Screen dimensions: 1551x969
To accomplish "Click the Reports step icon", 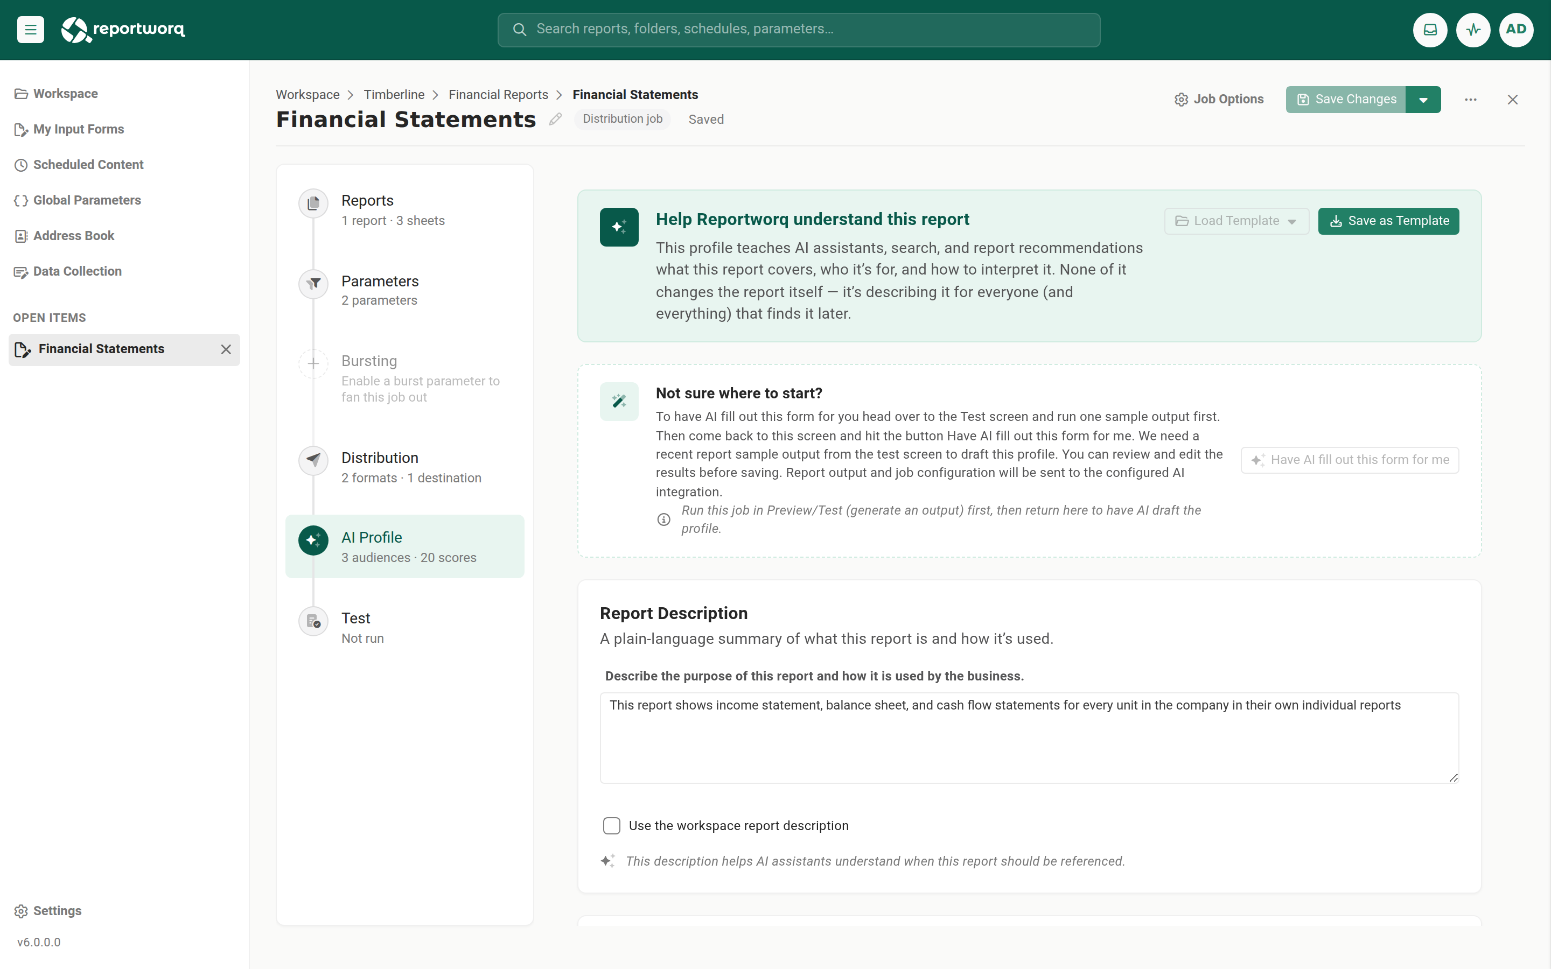I will tap(313, 203).
